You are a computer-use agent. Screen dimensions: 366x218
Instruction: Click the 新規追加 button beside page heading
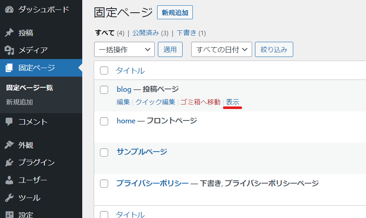click(175, 12)
